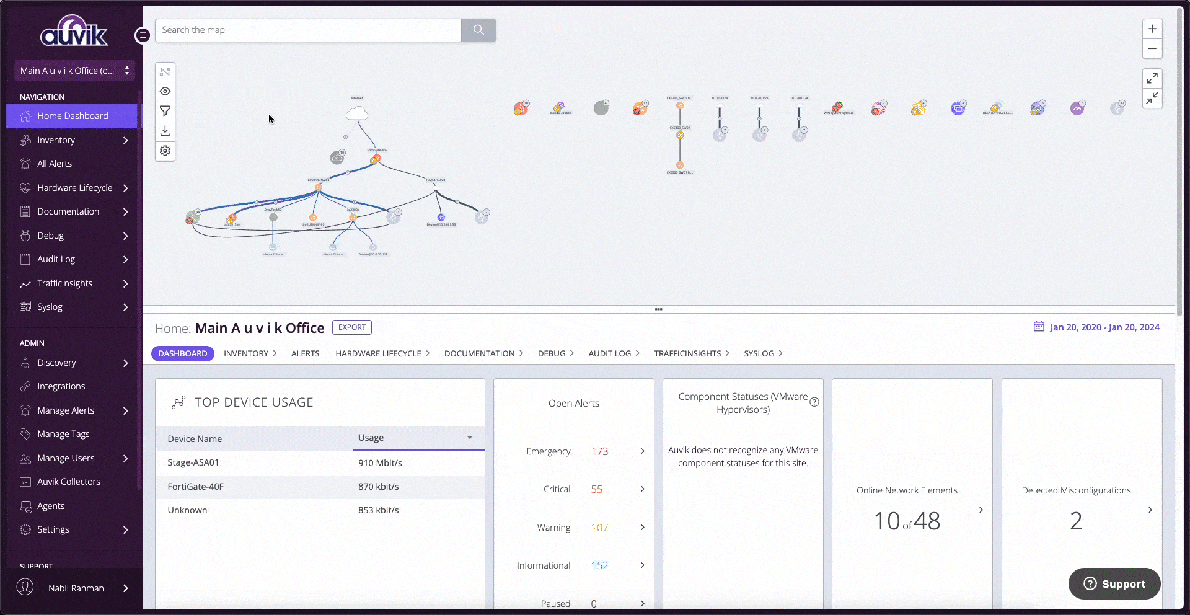1190x615 pixels.
Task: Select the FortiGate-40F node on map
Action: tap(376, 158)
